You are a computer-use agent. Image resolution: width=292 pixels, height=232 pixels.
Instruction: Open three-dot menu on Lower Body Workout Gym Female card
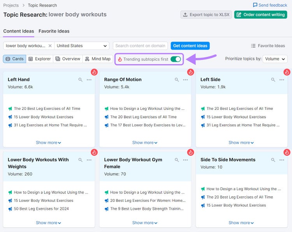pyautogui.click(x=185, y=160)
